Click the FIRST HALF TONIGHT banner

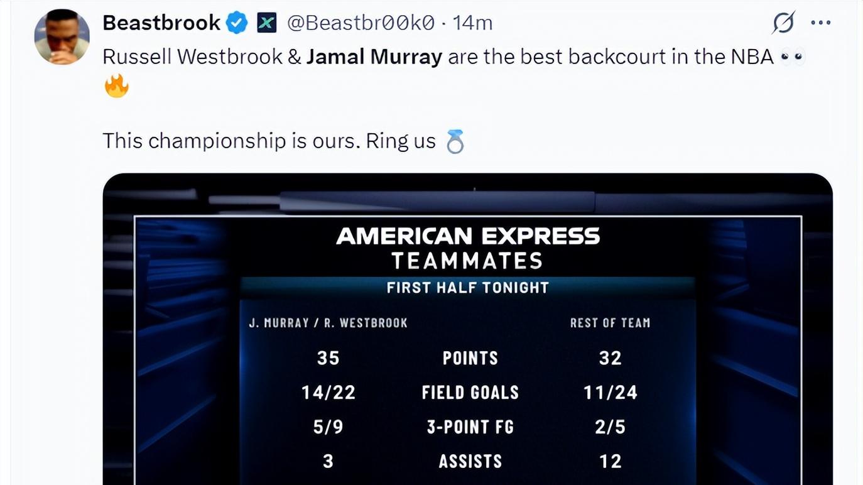(x=468, y=288)
